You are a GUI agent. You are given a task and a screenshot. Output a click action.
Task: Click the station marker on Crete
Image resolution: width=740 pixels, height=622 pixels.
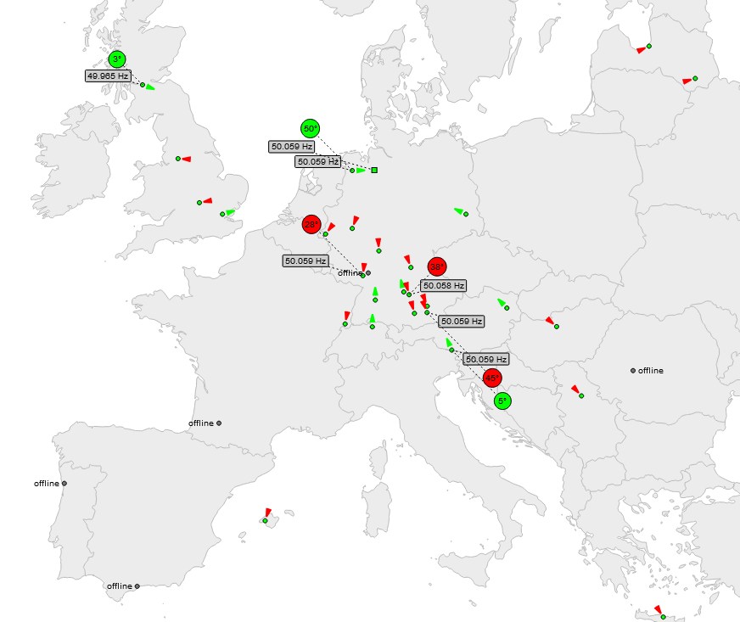pyautogui.click(x=663, y=617)
